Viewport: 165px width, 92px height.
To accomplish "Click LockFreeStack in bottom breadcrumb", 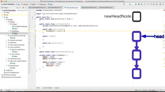I will pyautogui.click(x=47, y=88).
